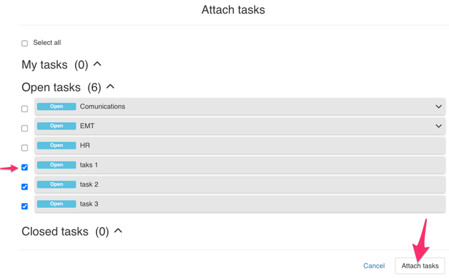This screenshot has height=279, width=449.
Task: Click the Open status badge on Comunications
Action: (56, 107)
